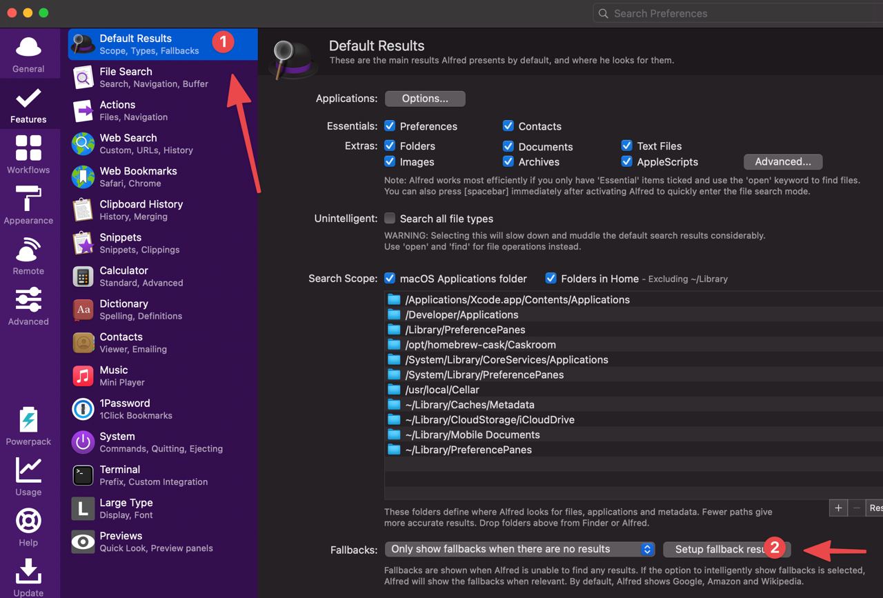The width and height of the screenshot is (883, 598).
Task: Toggle the Contacts essentials checkbox
Action: pos(508,126)
